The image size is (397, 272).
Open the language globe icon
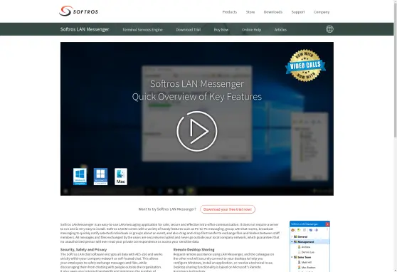click(x=329, y=29)
